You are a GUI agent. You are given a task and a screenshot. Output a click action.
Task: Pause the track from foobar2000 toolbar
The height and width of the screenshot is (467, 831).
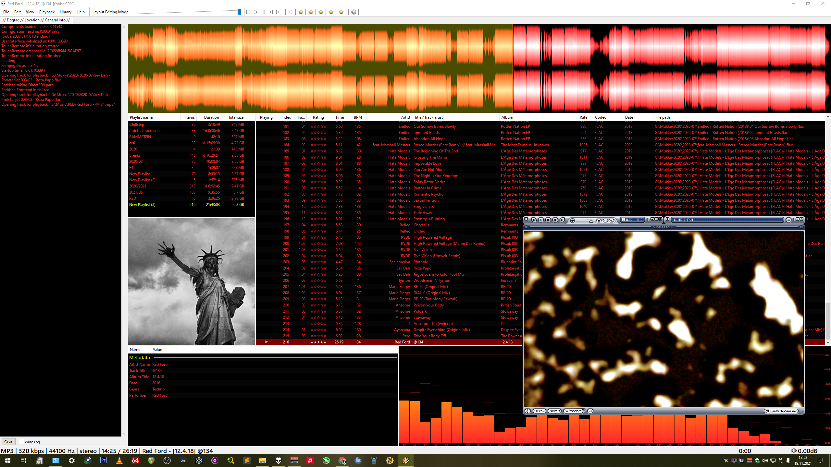point(263,12)
